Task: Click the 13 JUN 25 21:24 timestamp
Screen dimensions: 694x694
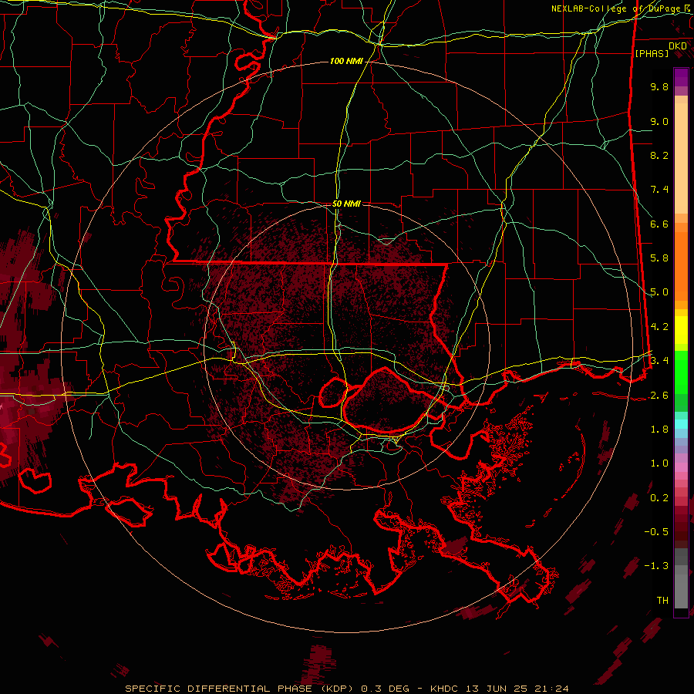Action: (x=517, y=689)
